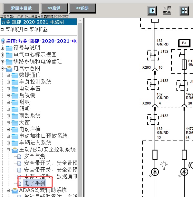The image size is (193, 197).
Task: Click 菜单展开 to expand all menus
Action: pyautogui.click(x=14, y=29)
